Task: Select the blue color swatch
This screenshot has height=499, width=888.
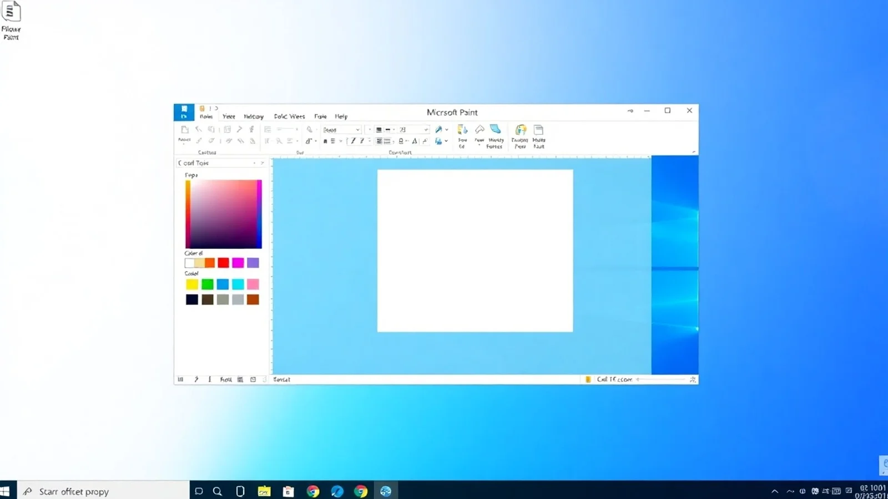Action: pyautogui.click(x=223, y=284)
